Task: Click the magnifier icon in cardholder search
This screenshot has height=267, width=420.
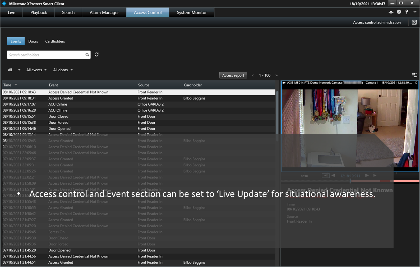Action: pos(87,55)
